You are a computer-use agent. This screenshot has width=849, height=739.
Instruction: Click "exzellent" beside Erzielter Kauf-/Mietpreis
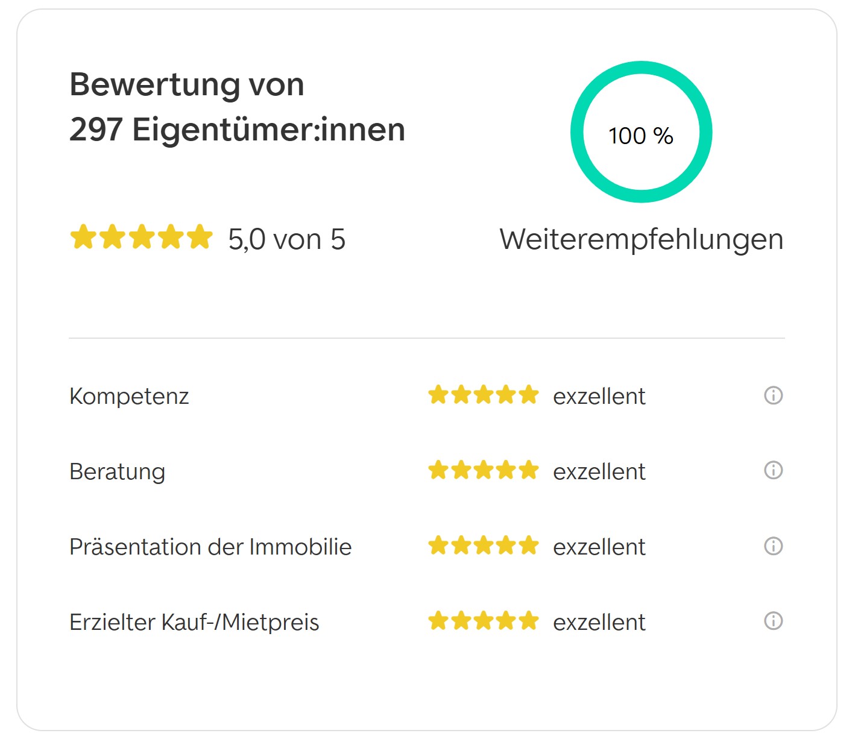click(599, 622)
